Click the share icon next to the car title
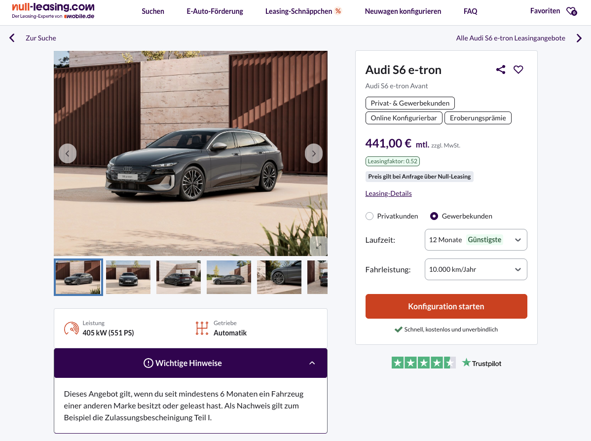Screen dimensions: 591x441 501,70
